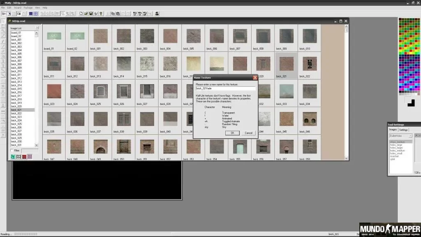Click the texture name input field
The width and height of the screenshot is (421, 237).
pos(226,88)
